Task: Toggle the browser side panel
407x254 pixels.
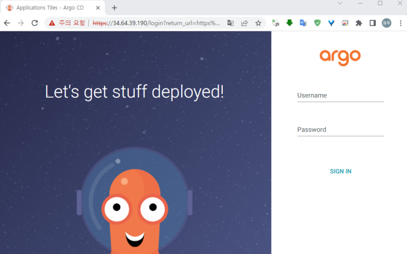Action: (x=373, y=23)
